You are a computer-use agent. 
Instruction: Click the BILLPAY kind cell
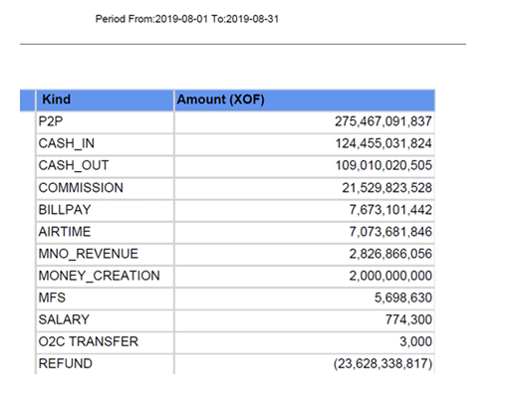click(x=105, y=210)
